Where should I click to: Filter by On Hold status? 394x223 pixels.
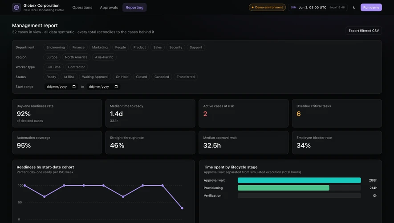pyautogui.click(x=122, y=77)
